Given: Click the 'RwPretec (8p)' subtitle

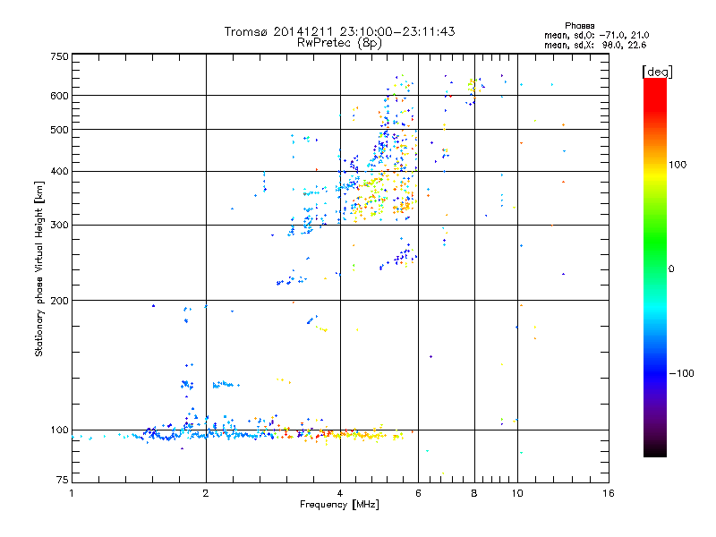Looking at the screenshot, I should pyautogui.click(x=339, y=43).
